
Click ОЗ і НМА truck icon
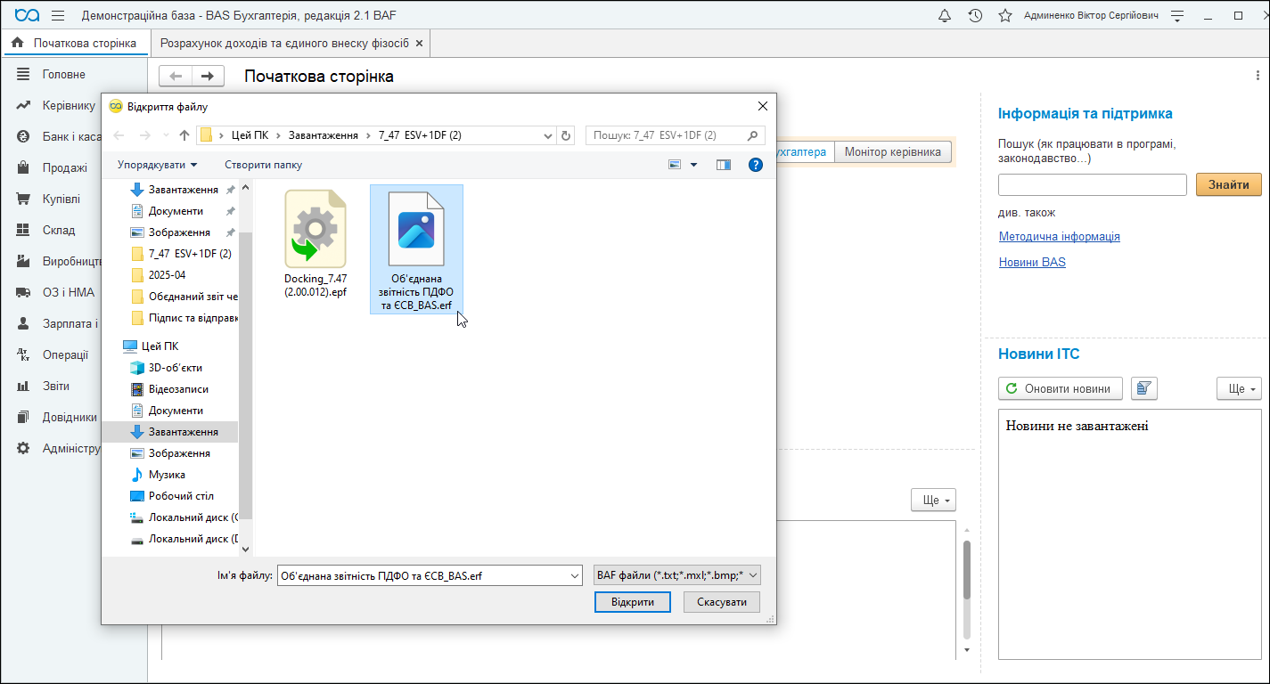pyautogui.click(x=24, y=293)
